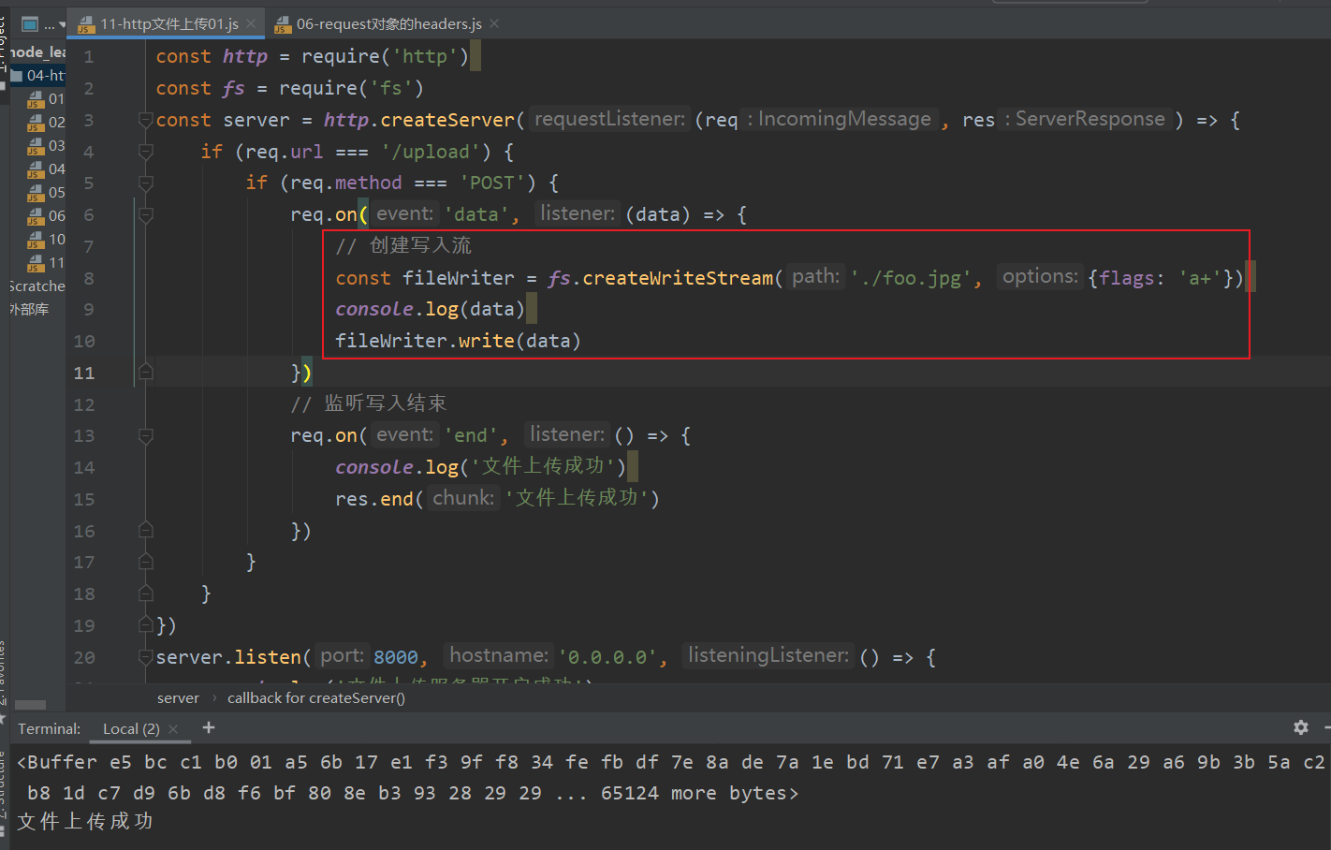
Task: Click the 'path:' hint on line 8
Action: coord(816,277)
